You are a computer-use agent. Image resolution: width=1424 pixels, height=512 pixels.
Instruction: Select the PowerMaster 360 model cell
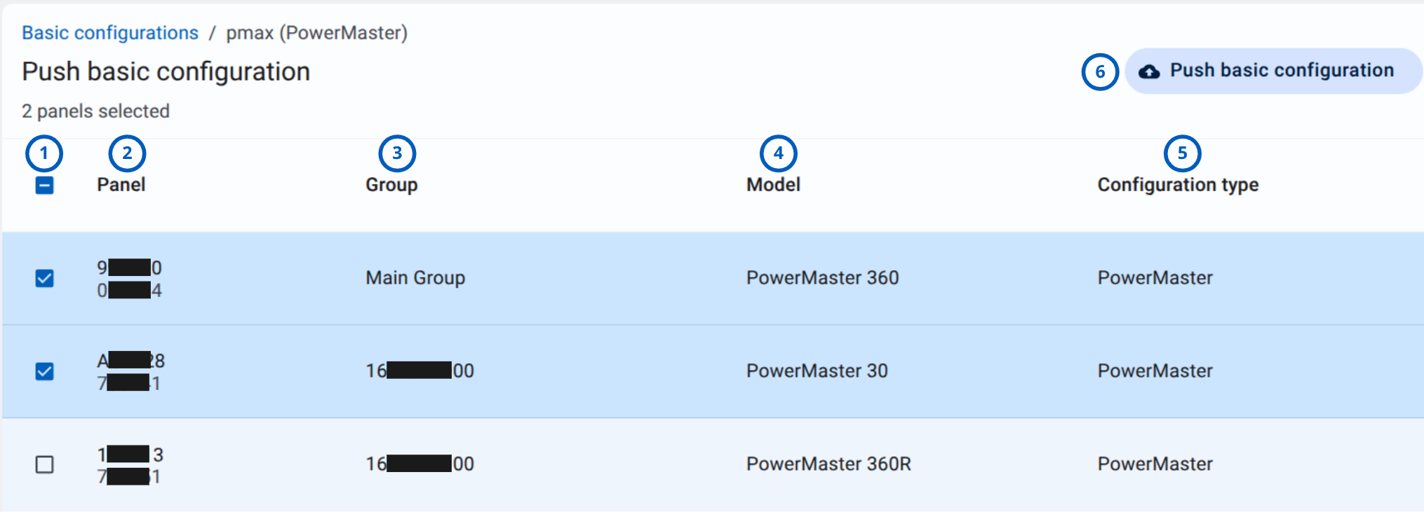pos(822,278)
